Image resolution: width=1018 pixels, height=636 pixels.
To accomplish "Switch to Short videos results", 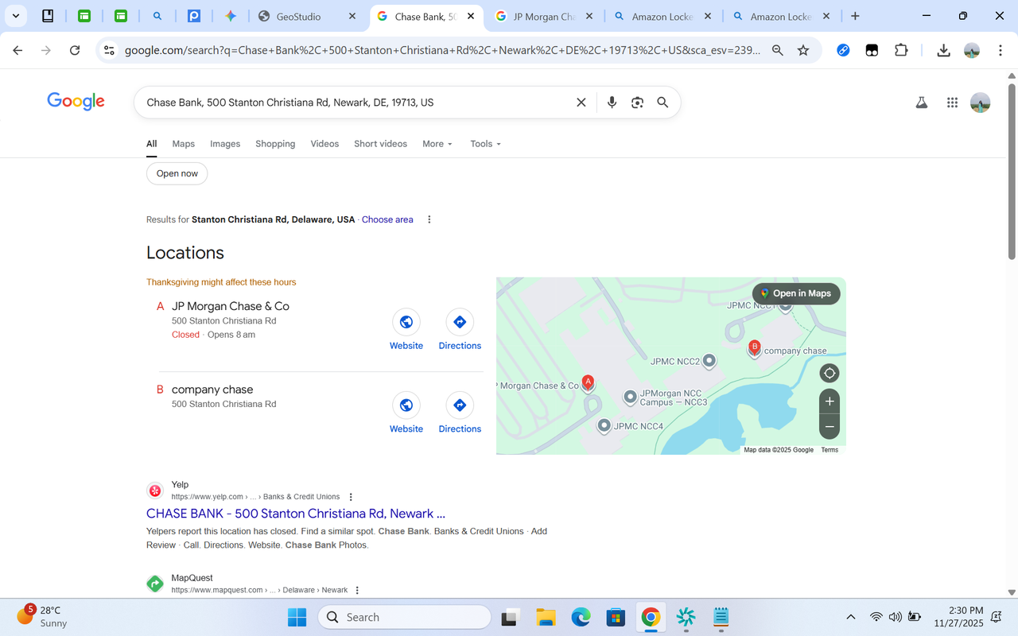I will click(x=380, y=144).
